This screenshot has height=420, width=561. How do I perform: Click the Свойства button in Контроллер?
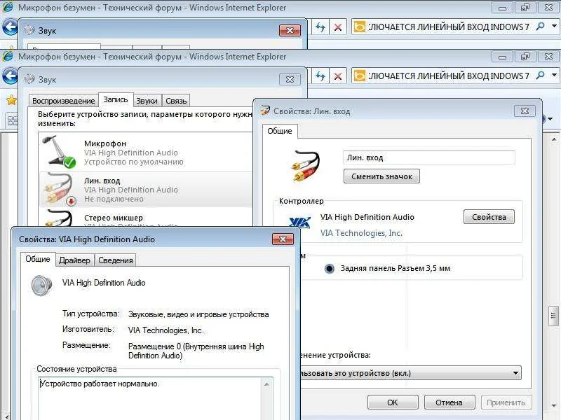pyautogui.click(x=489, y=217)
